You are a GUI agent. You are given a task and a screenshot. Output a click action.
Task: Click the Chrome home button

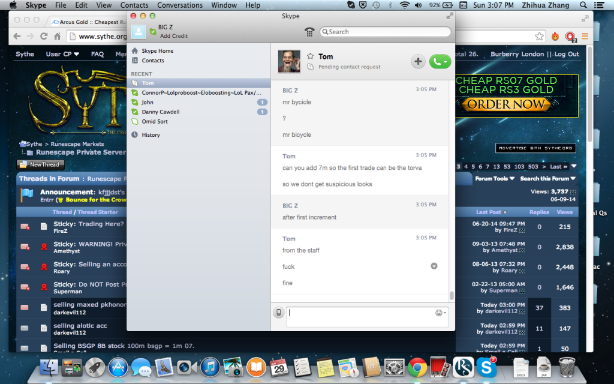tap(57, 37)
